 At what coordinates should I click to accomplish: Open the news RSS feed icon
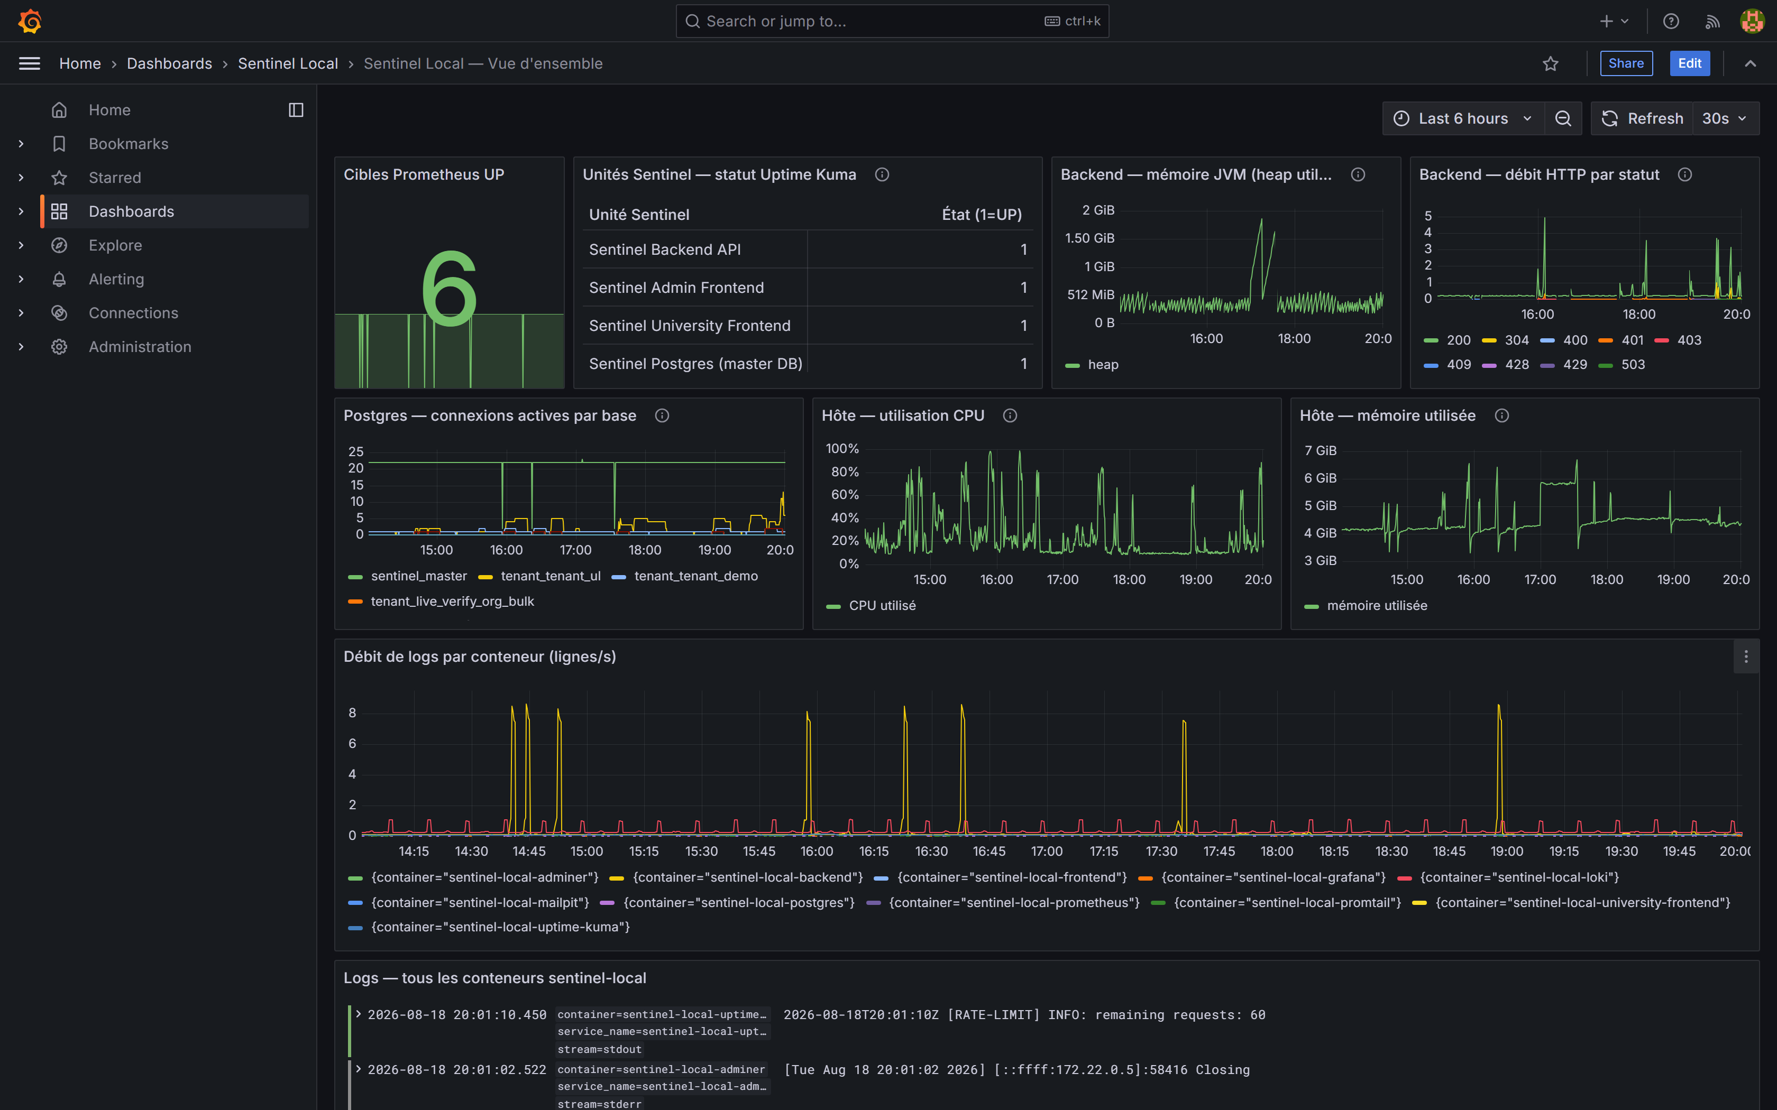(1712, 21)
